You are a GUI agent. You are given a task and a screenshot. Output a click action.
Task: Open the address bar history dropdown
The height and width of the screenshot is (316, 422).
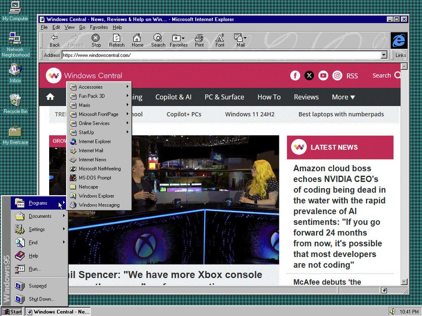[383, 55]
